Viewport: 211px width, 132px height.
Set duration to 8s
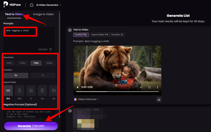[43, 76]
